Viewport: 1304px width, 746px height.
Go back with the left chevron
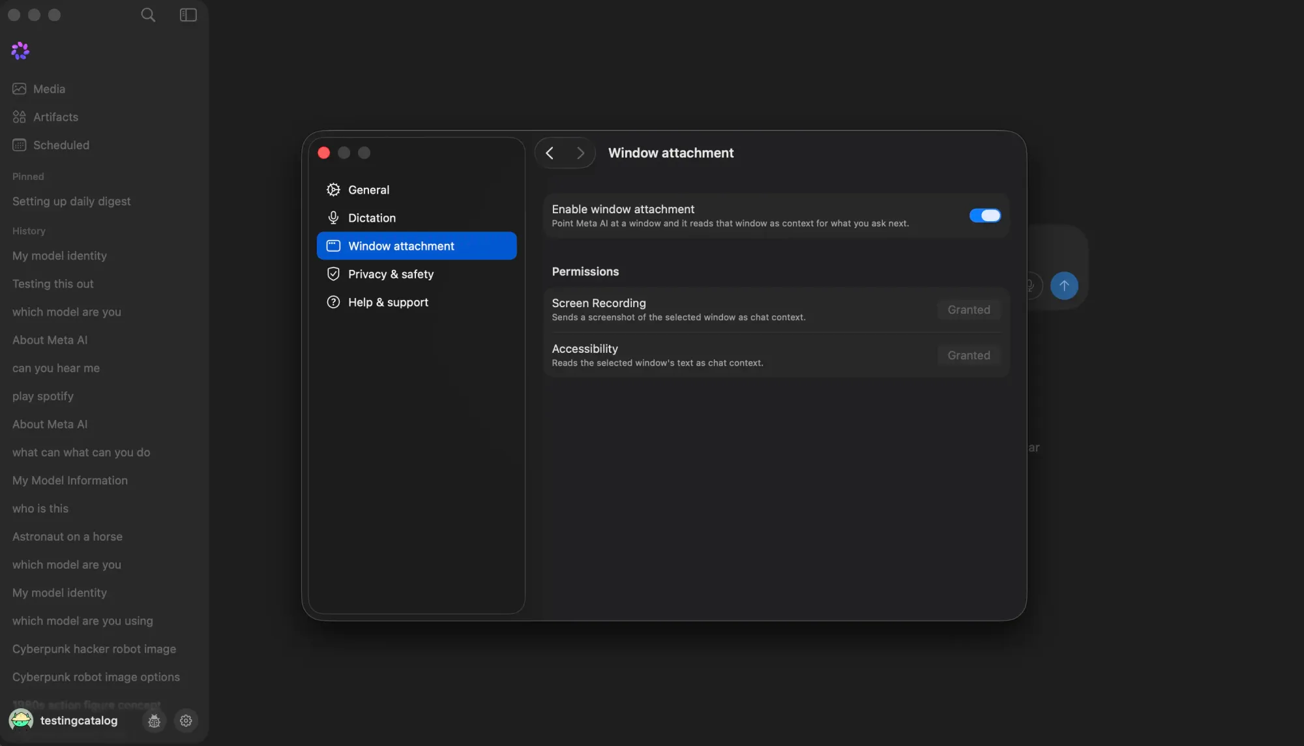pos(550,153)
